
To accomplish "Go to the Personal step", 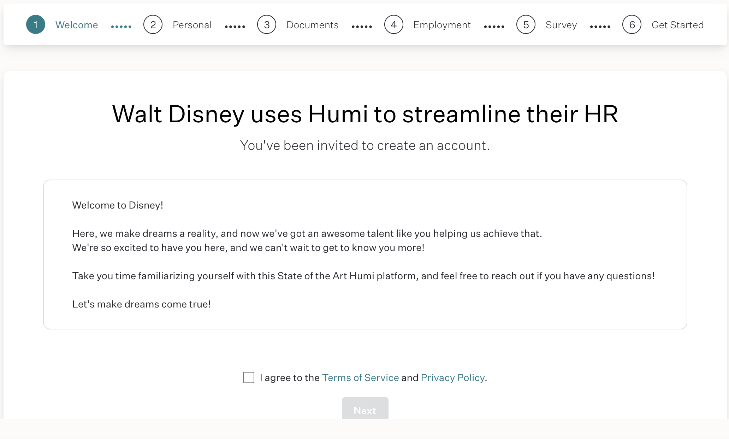I will pos(192,25).
